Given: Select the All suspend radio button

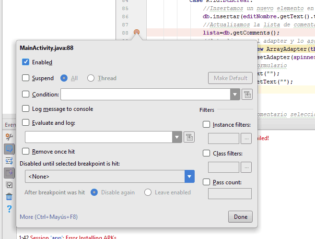Looking at the screenshot, I should tap(64, 78).
